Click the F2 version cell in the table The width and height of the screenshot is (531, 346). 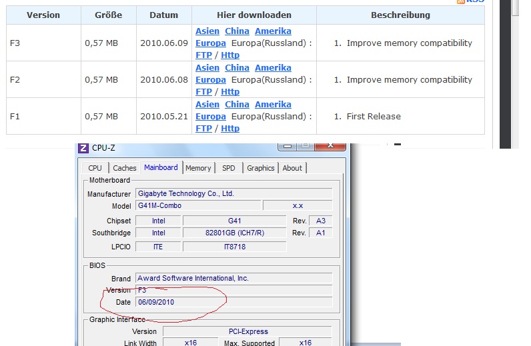pos(43,79)
